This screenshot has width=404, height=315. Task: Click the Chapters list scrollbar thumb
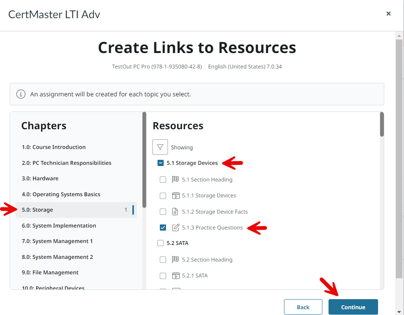coord(144,160)
